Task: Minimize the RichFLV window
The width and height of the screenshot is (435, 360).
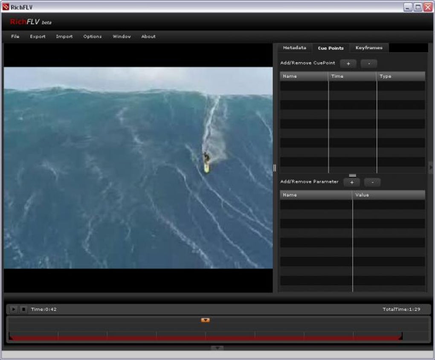Action: (407, 7)
